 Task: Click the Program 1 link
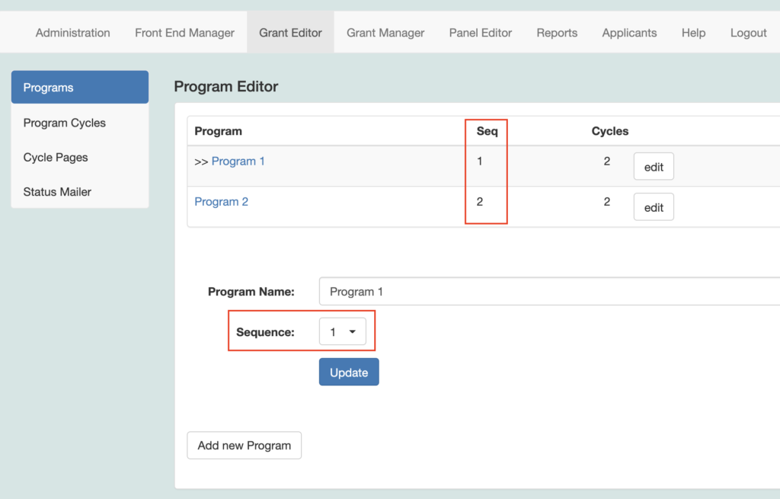[238, 162]
